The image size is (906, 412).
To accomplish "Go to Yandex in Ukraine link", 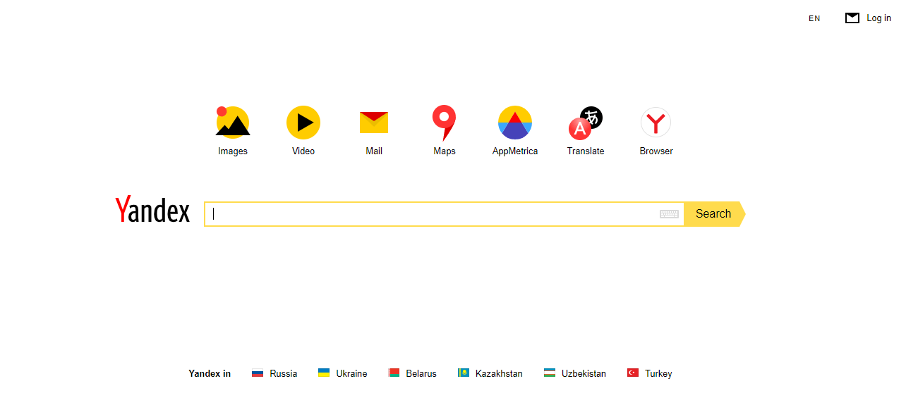I will coord(351,374).
